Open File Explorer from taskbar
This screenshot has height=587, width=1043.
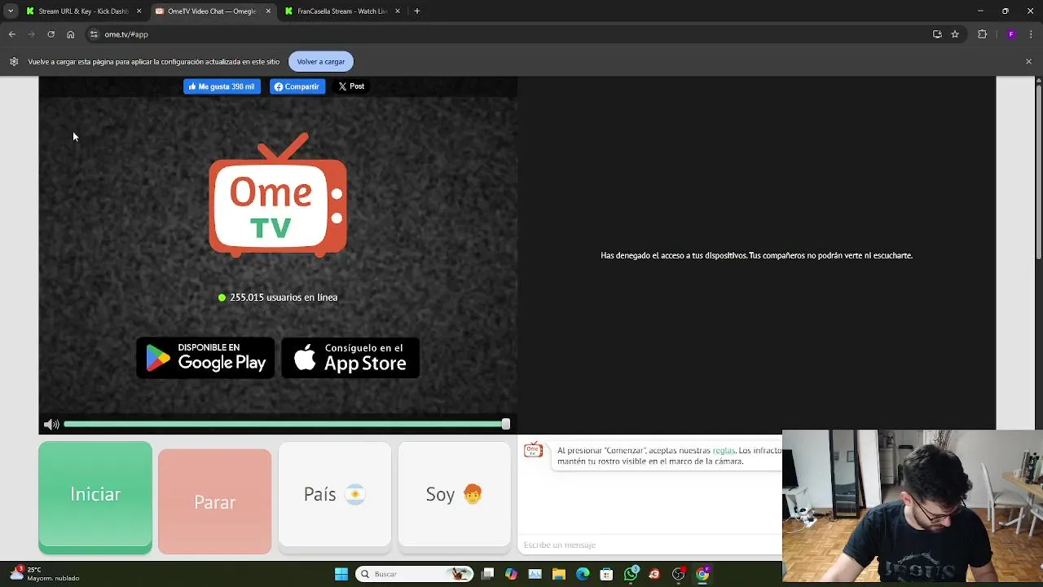pyautogui.click(x=558, y=574)
